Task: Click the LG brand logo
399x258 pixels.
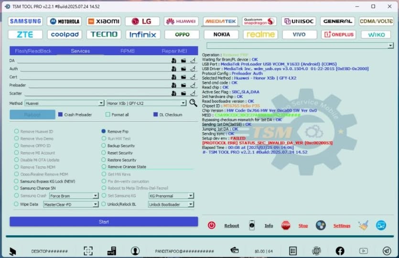Action: pyautogui.click(x=142, y=21)
